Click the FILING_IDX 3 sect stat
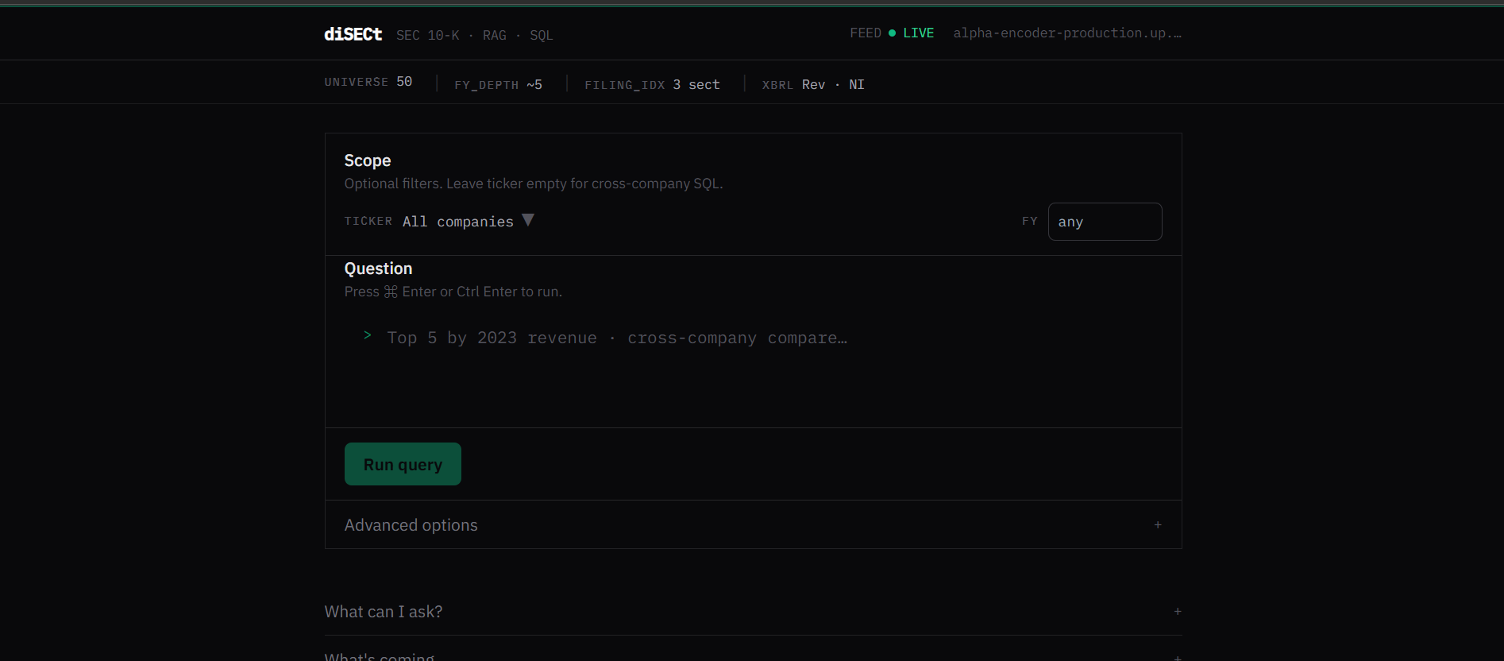The height and width of the screenshot is (661, 1504). click(x=652, y=84)
